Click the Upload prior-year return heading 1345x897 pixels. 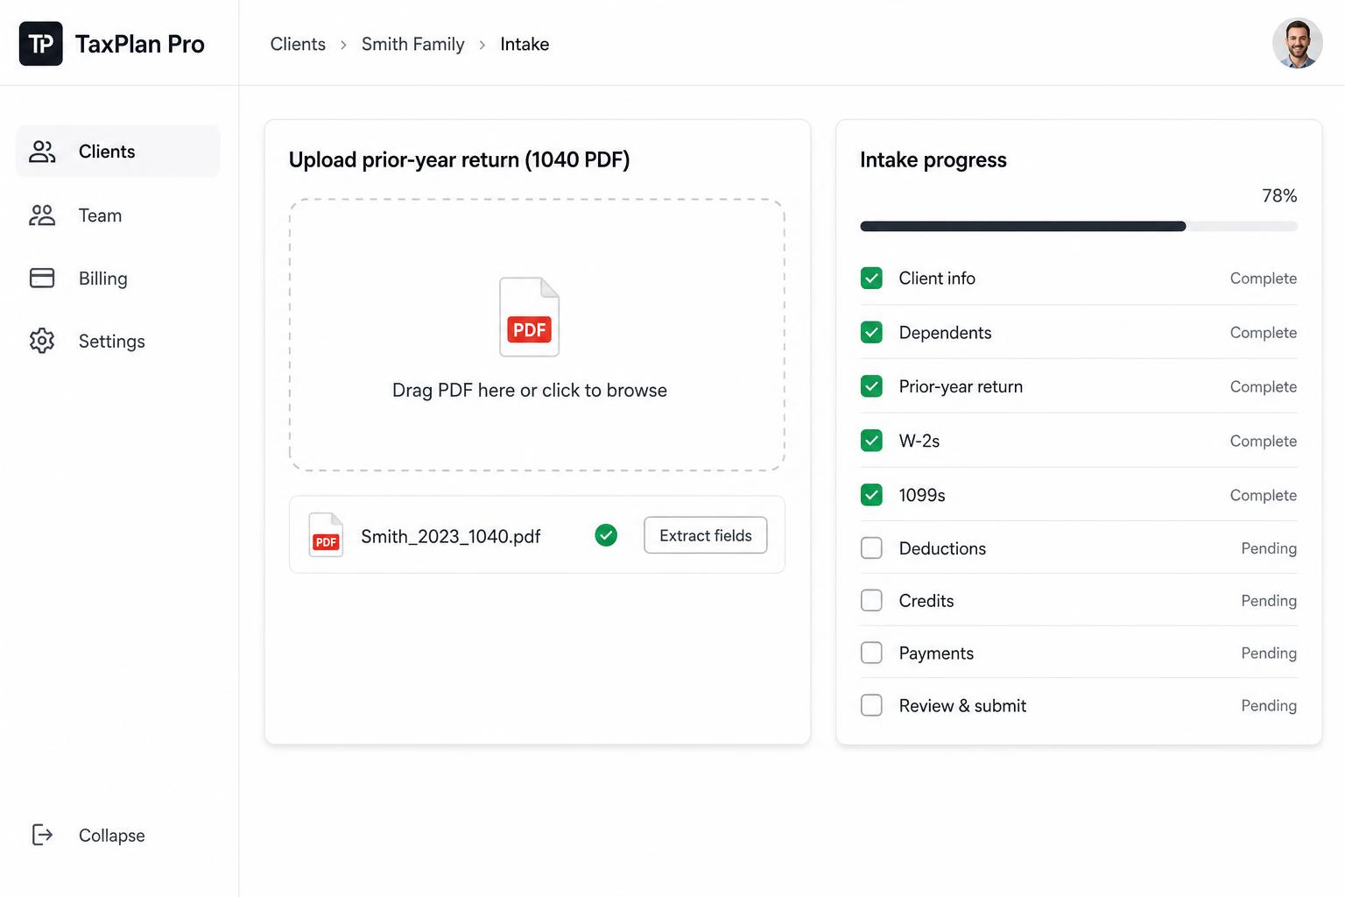tap(460, 160)
